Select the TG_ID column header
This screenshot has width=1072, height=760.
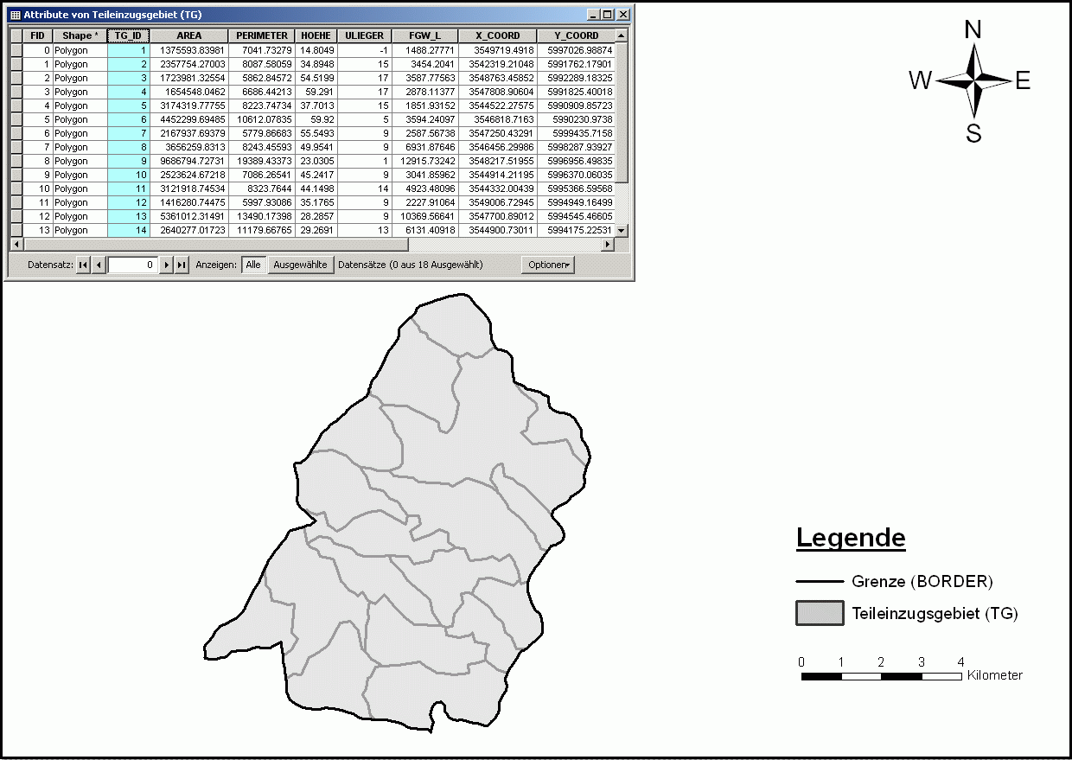coord(129,36)
